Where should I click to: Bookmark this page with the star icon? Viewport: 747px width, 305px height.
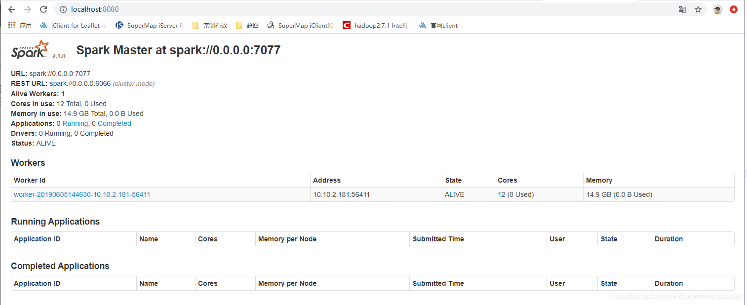698,9
